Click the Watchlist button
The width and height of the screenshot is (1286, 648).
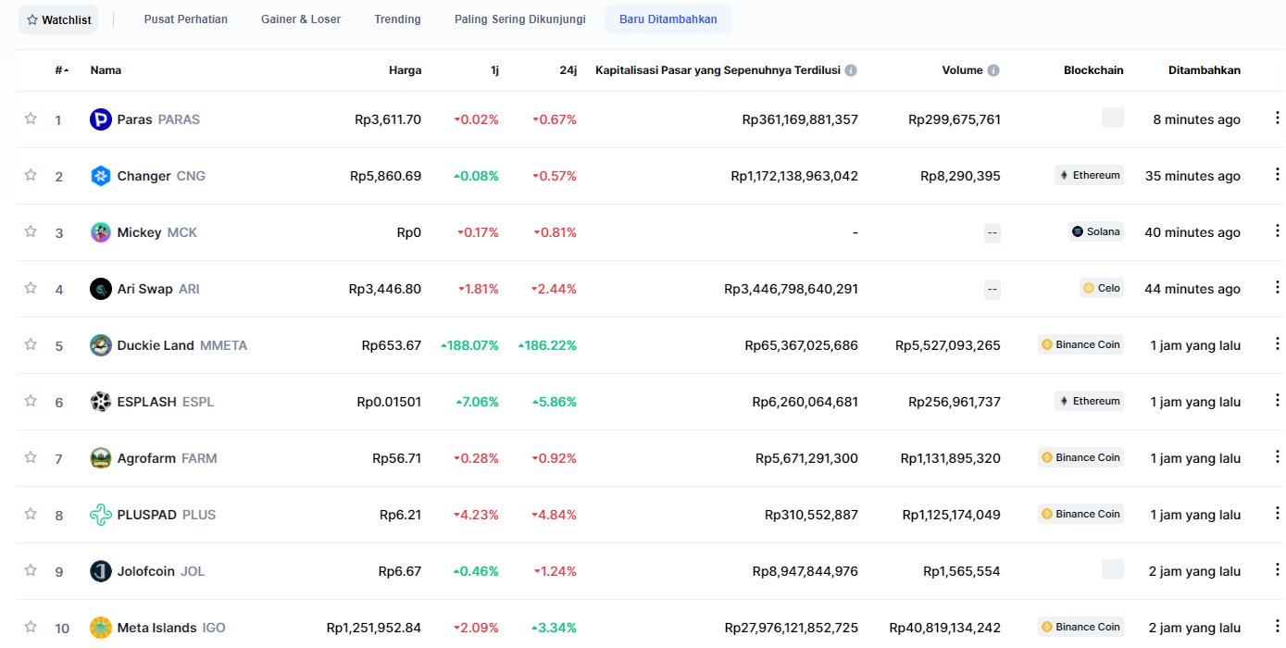pos(58,19)
